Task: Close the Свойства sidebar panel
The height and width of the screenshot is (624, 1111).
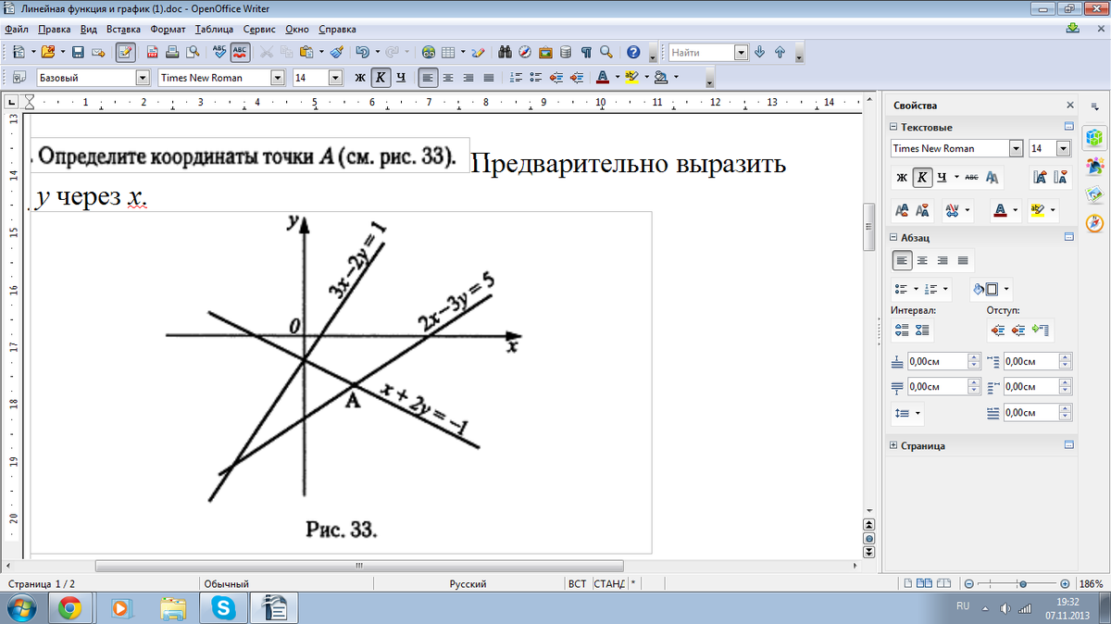Action: [1070, 106]
